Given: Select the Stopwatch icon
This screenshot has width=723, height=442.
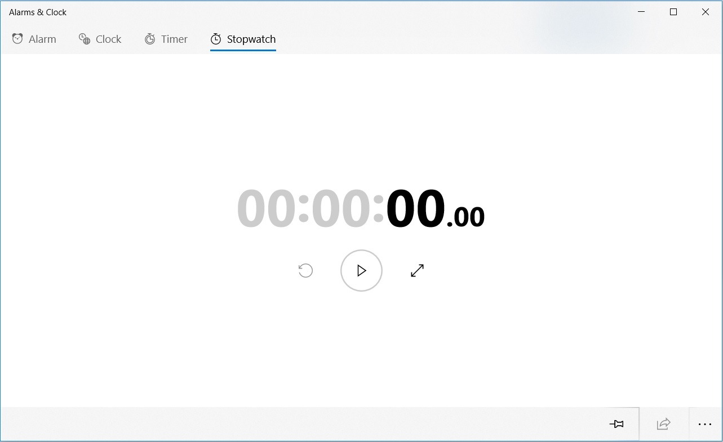Looking at the screenshot, I should (x=215, y=38).
